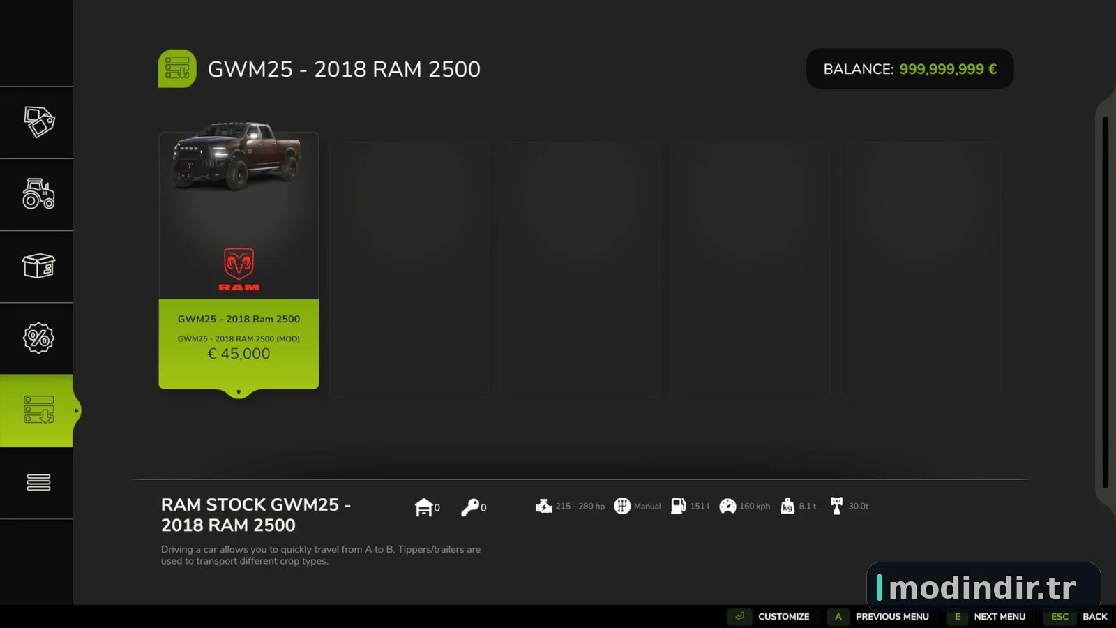Click the A key hint icon
This screenshot has width=1116, height=628.
coord(838,616)
